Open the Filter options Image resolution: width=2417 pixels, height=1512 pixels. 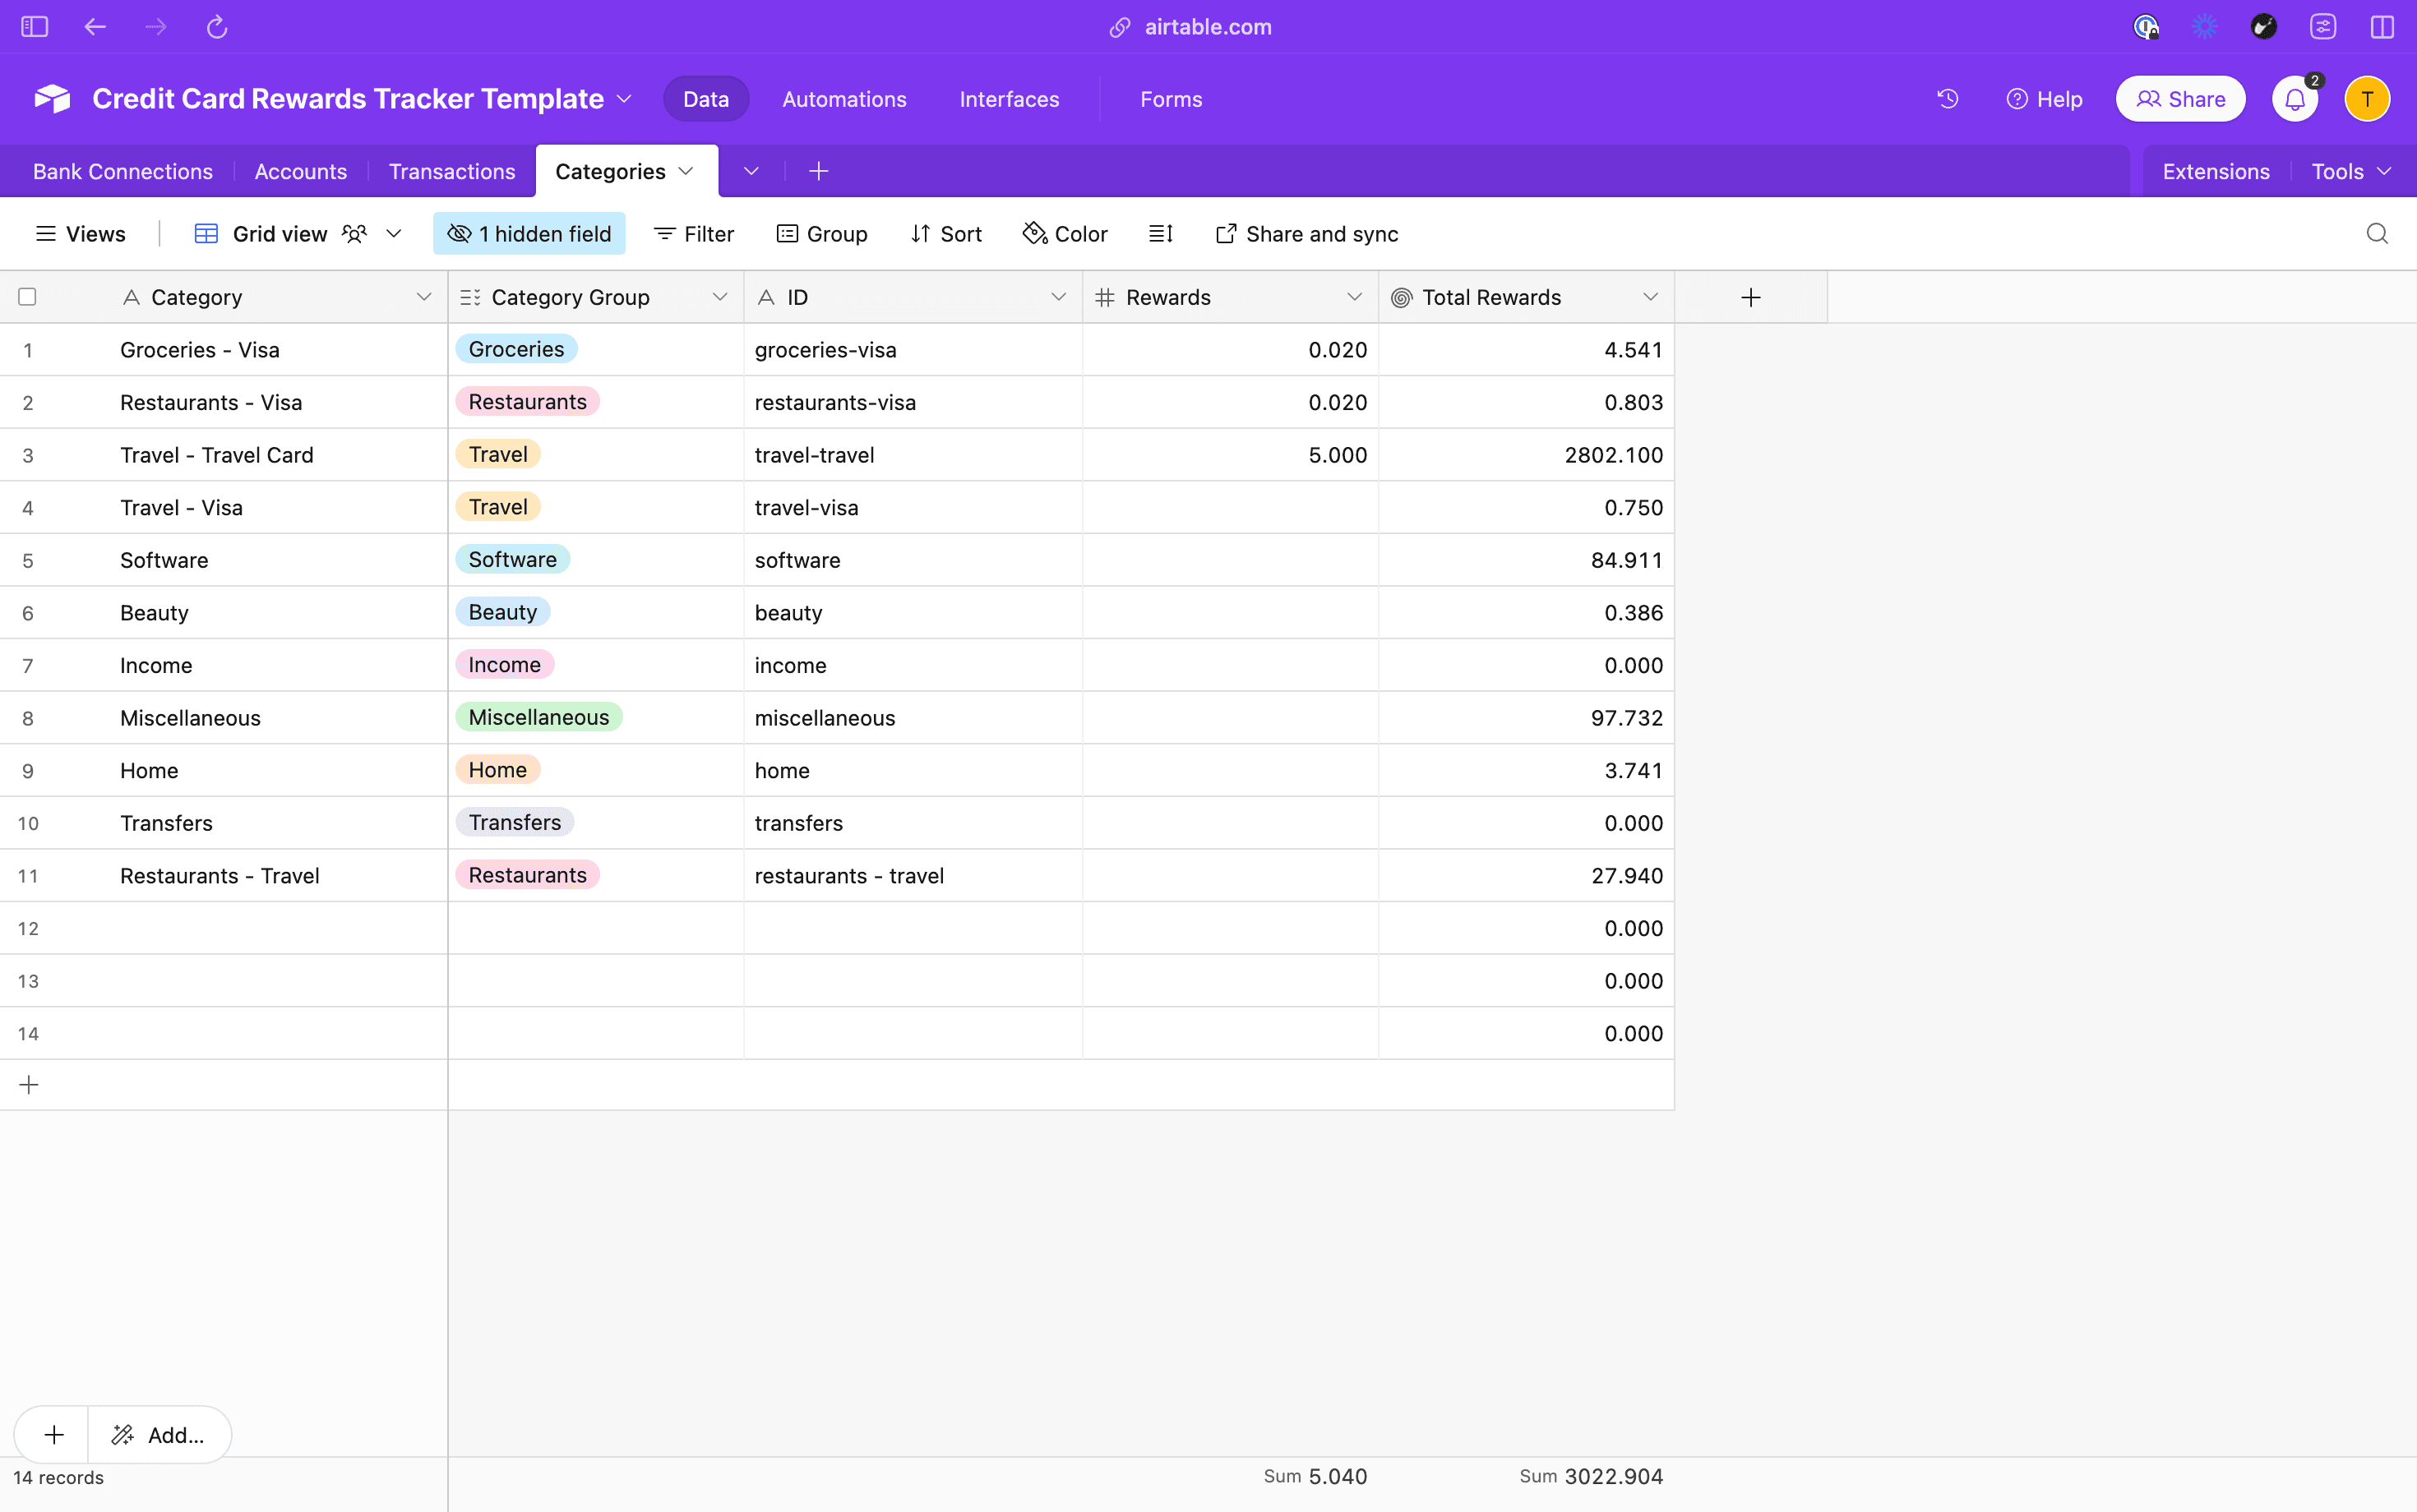coord(695,233)
